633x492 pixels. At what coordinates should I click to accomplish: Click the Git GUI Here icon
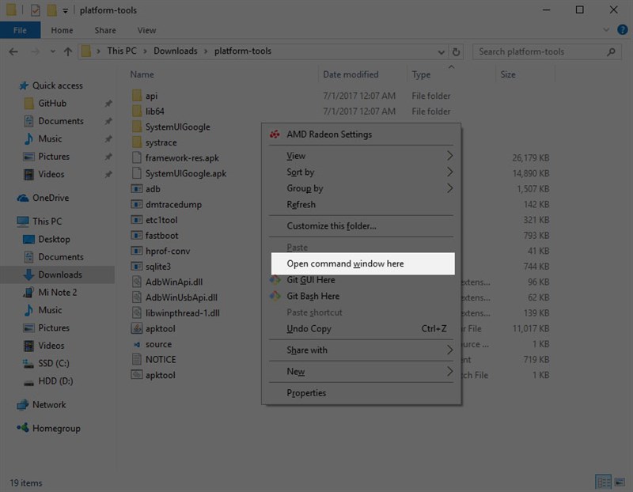pyautogui.click(x=275, y=280)
